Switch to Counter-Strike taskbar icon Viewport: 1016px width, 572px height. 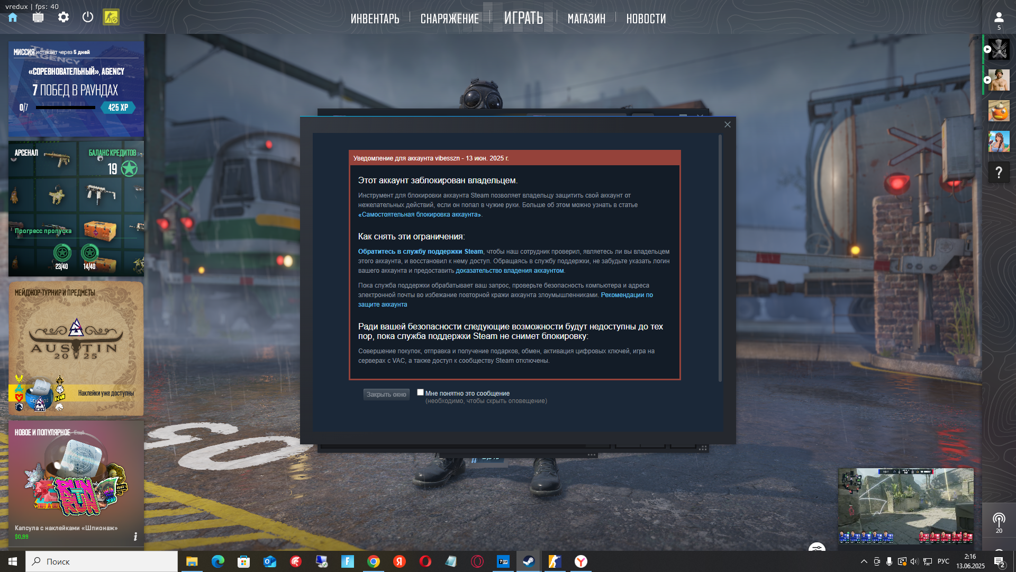(x=555, y=561)
